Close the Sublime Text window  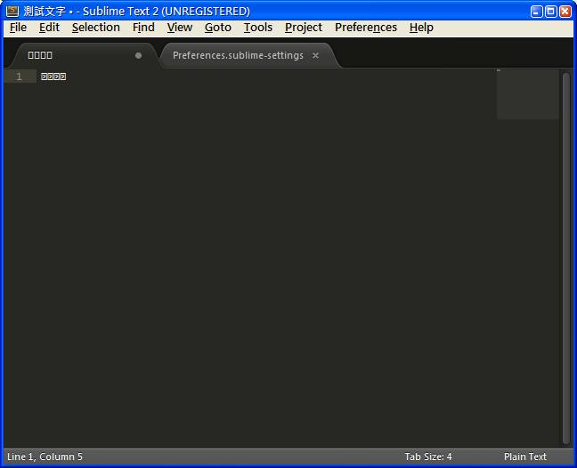[x=565, y=12]
